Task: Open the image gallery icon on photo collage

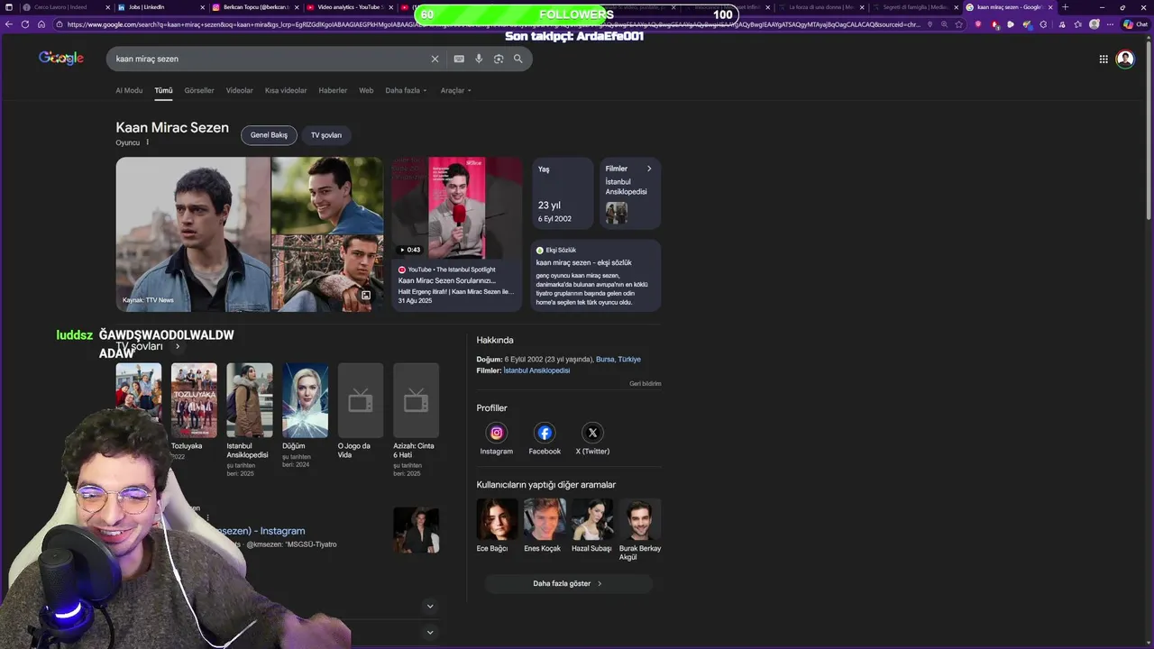Action: click(x=366, y=296)
